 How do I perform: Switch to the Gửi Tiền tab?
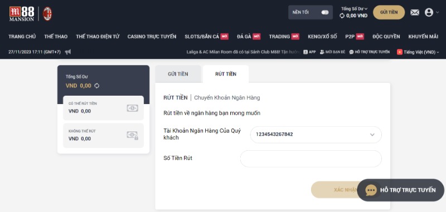[178, 74]
